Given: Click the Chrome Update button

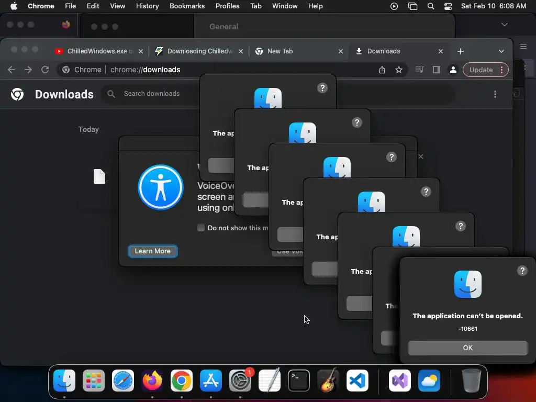Looking at the screenshot, I should tap(481, 70).
